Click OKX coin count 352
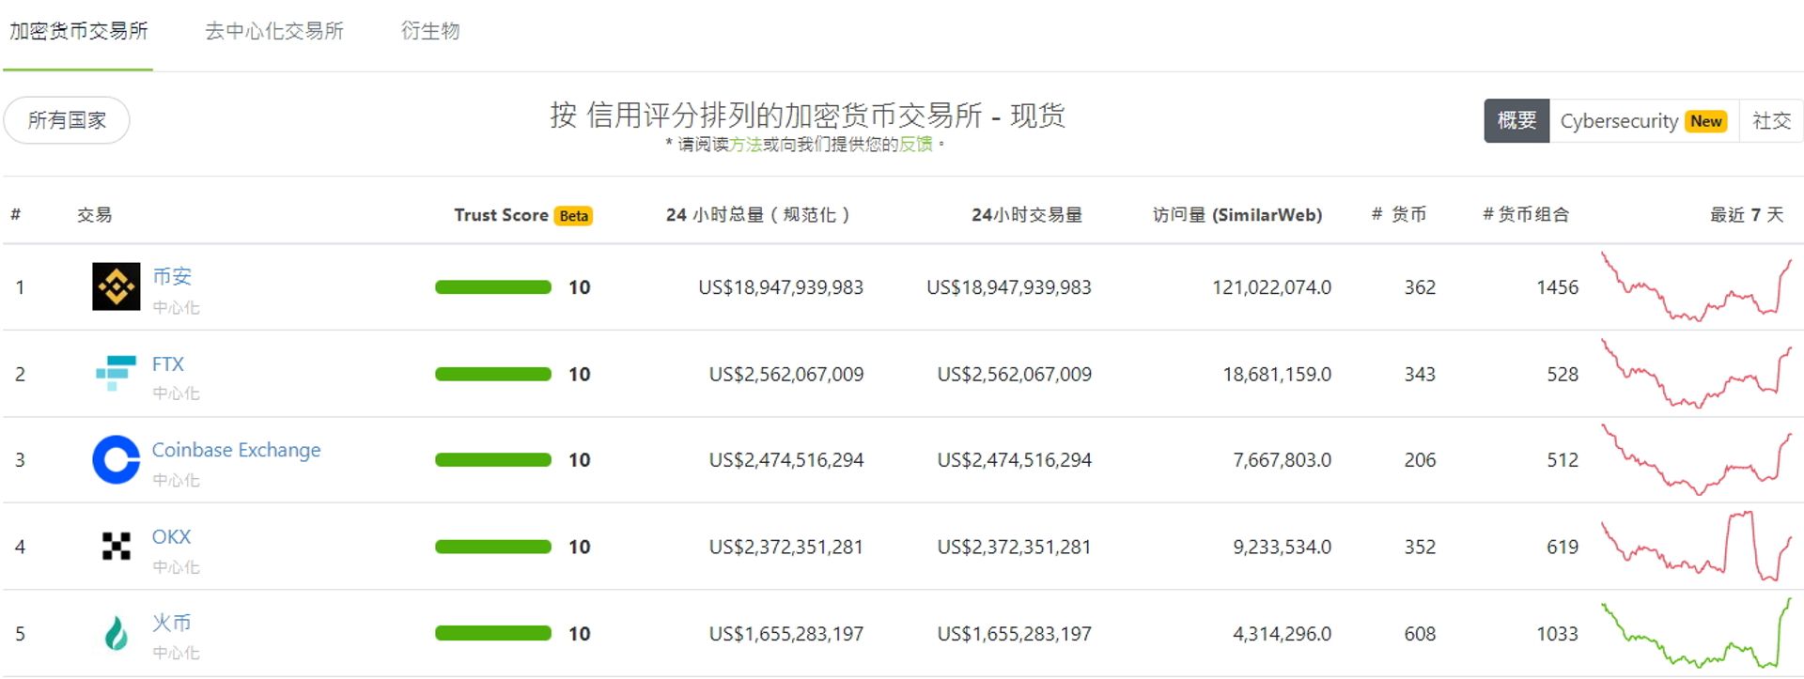Image resolution: width=1804 pixels, height=679 pixels. click(1420, 547)
